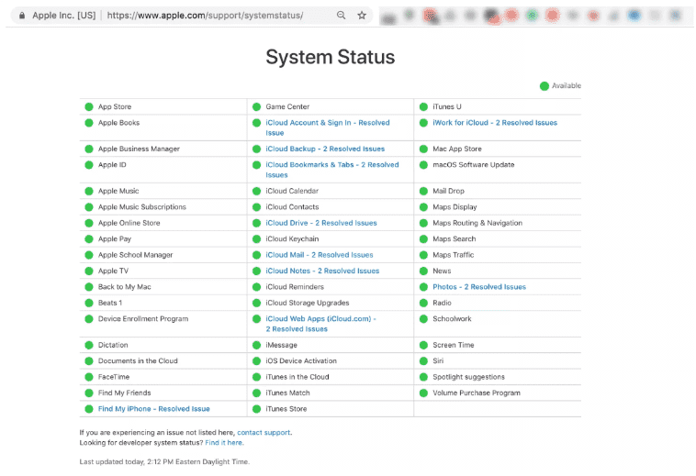Click green status dot beside Apple ID
The image size is (696, 476).
(x=89, y=165)
